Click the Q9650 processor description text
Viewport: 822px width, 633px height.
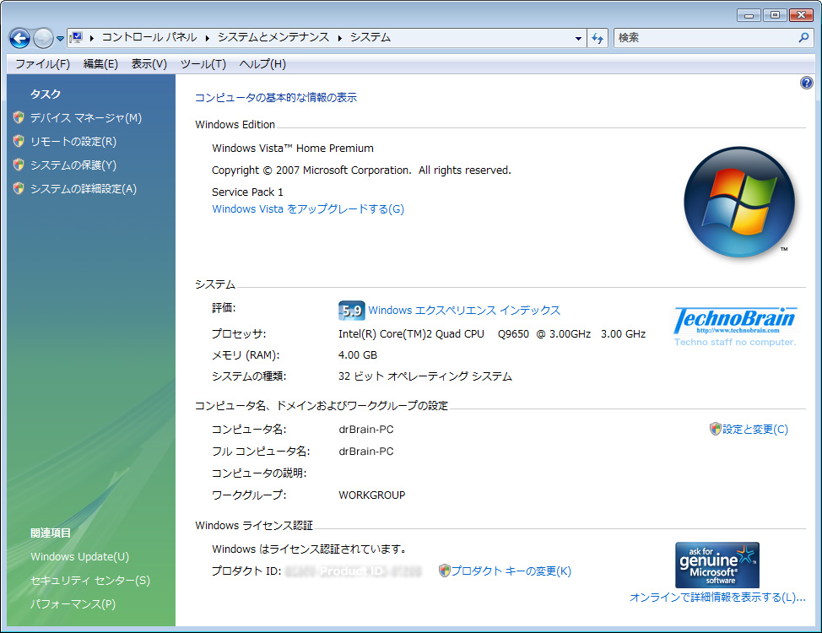[x=492, y=334]
